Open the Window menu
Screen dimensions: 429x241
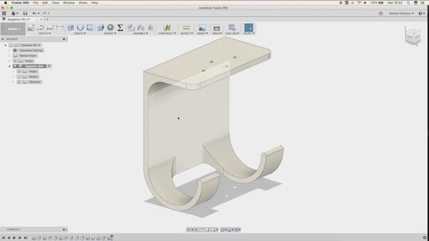point(68,3)
